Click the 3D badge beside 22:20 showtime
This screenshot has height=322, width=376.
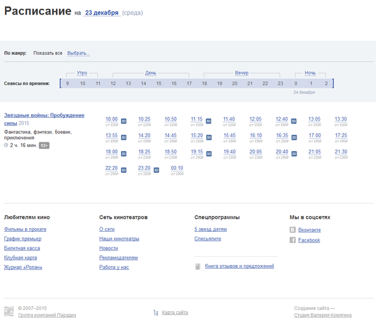[x=123, y=169]
